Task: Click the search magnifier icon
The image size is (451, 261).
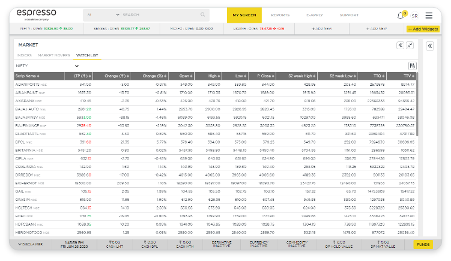Action: (203, 14)
